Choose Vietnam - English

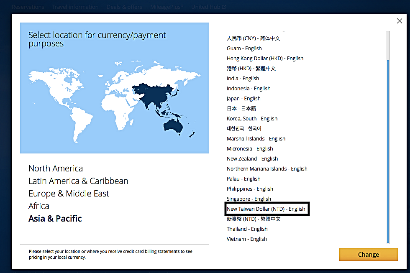coord(246,239)
